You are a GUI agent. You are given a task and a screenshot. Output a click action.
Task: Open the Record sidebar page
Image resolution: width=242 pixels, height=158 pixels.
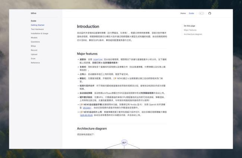pos(34,50)
